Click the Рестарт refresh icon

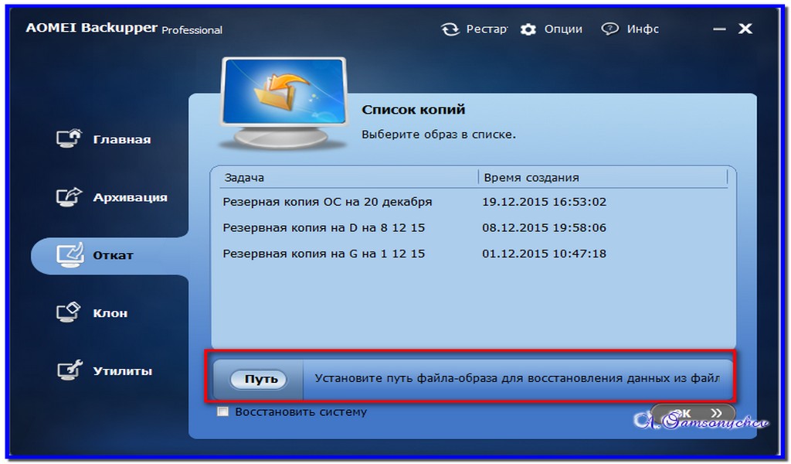point(450,29)
